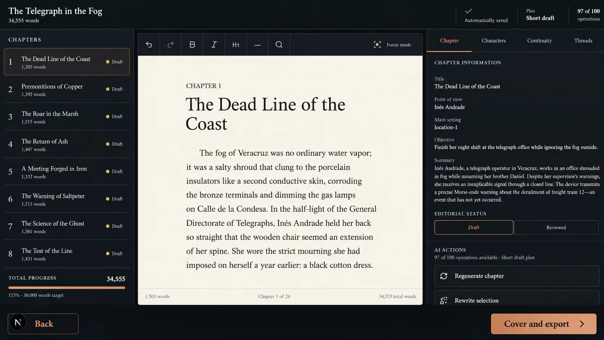
Task: Click the 'Chapter 1 of 24' footer text
Action: pyautogui.click(x=274, y=296)
